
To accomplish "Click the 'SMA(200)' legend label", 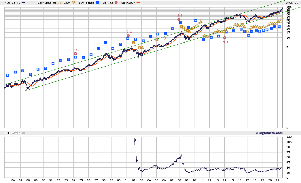I will [128, 3].
